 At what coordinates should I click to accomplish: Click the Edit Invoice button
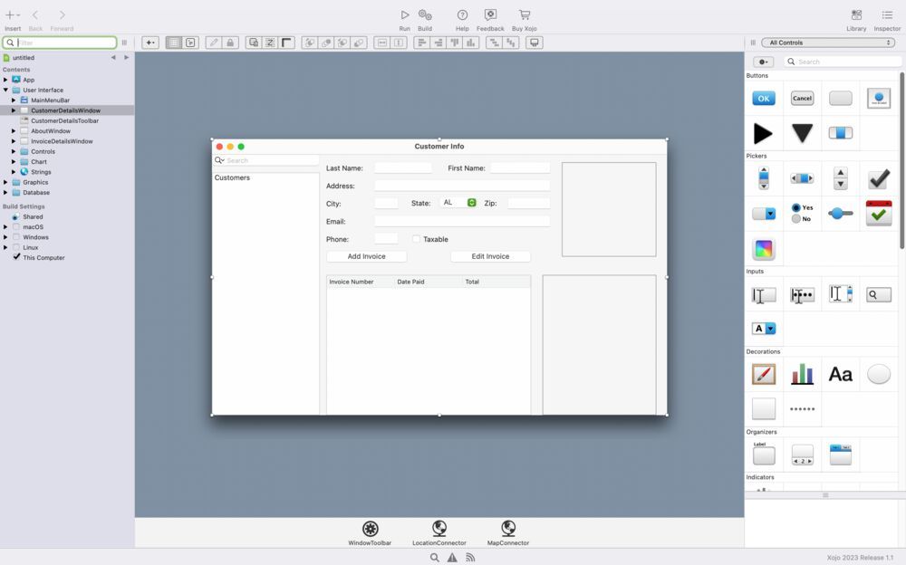490,256
